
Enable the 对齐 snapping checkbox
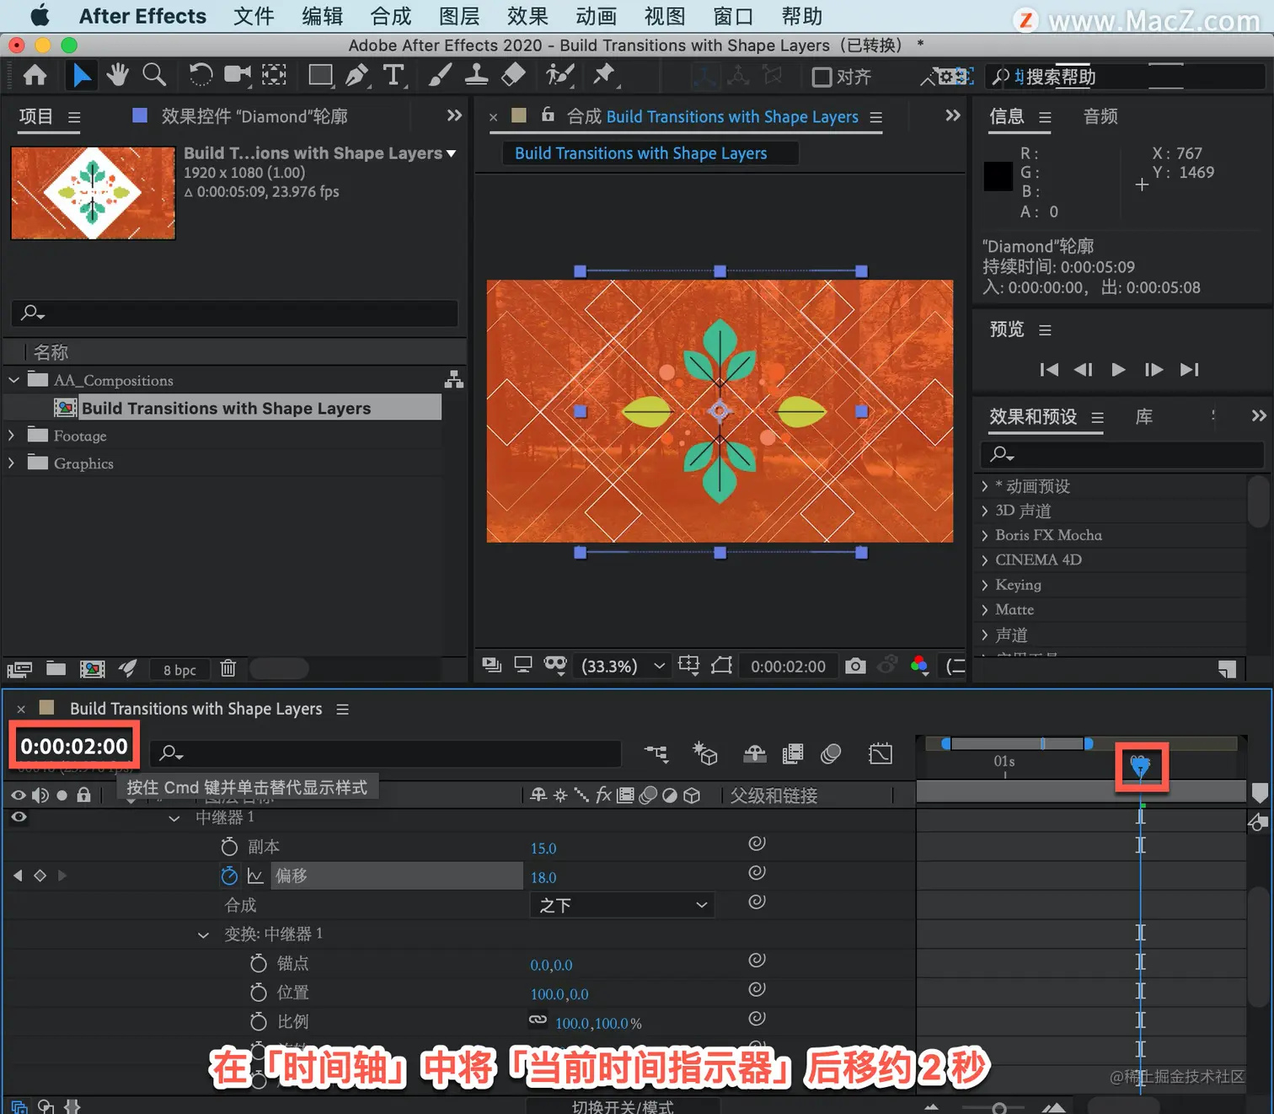coord(822,77)
